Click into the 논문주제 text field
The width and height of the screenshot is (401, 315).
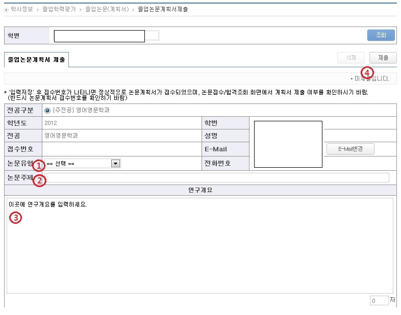pyautogui.click(x=217, y=177)
